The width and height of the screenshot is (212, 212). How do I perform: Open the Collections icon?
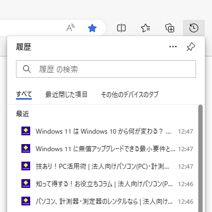(170, 28)
